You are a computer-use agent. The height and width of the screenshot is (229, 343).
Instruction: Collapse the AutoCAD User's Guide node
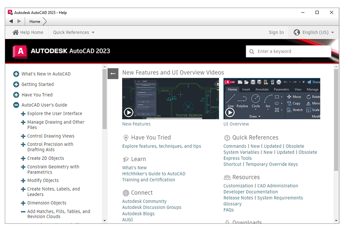(16, 105)
